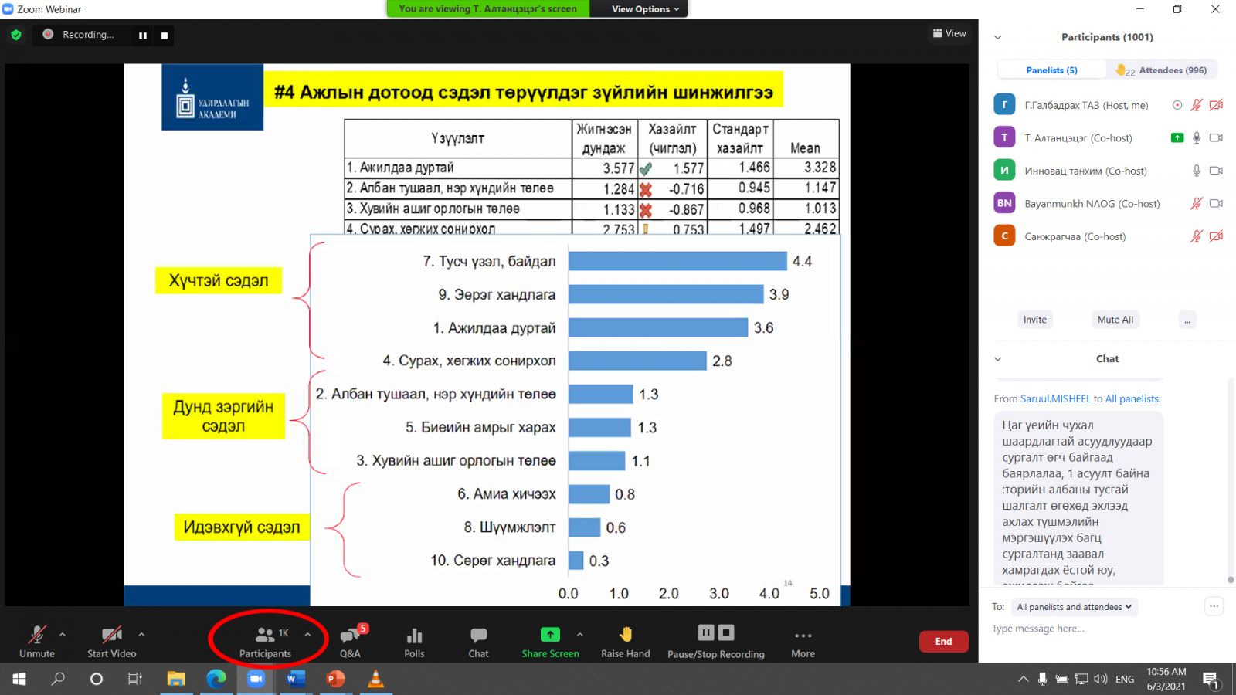Click the Raise Hand icon
This screenshot has height=695, width=1236.
[x=626, y=635]
